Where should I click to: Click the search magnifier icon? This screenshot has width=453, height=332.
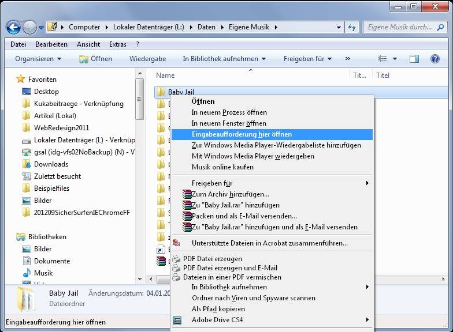(x=440, y=27)
